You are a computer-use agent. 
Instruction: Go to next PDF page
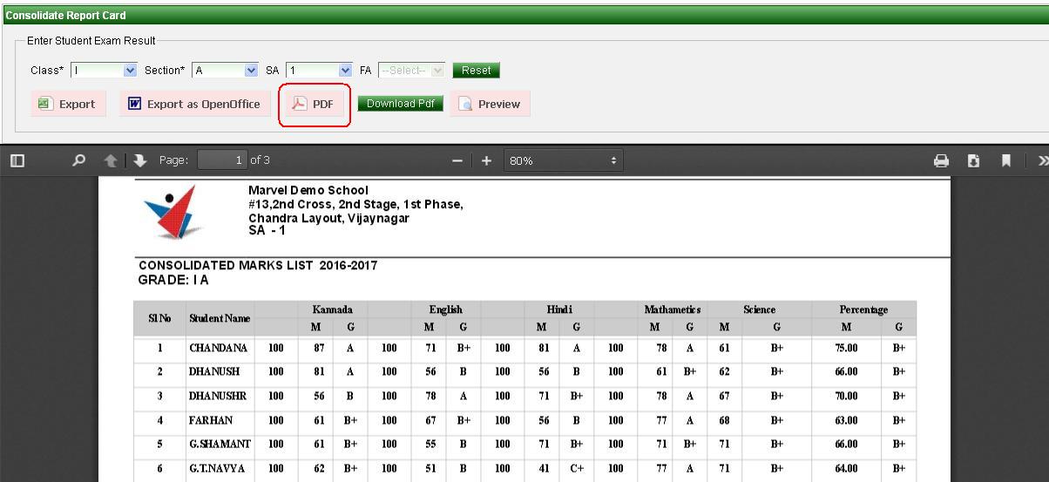[x=140, y=160]
